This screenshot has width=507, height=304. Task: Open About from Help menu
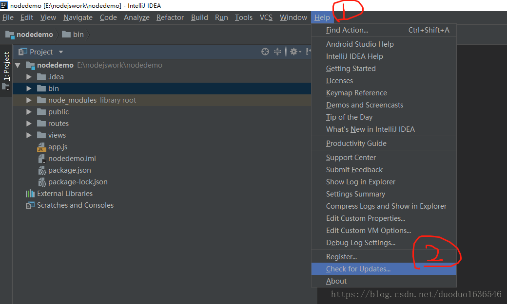coord(384,281)
